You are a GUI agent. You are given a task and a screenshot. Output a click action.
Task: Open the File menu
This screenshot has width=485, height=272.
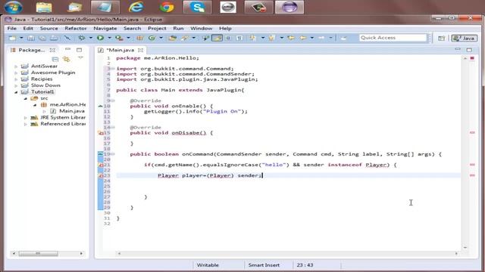(x=12, y=29)
